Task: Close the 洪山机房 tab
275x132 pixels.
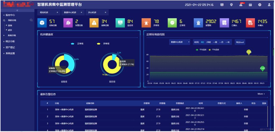Action: click(x=105, y=12)
